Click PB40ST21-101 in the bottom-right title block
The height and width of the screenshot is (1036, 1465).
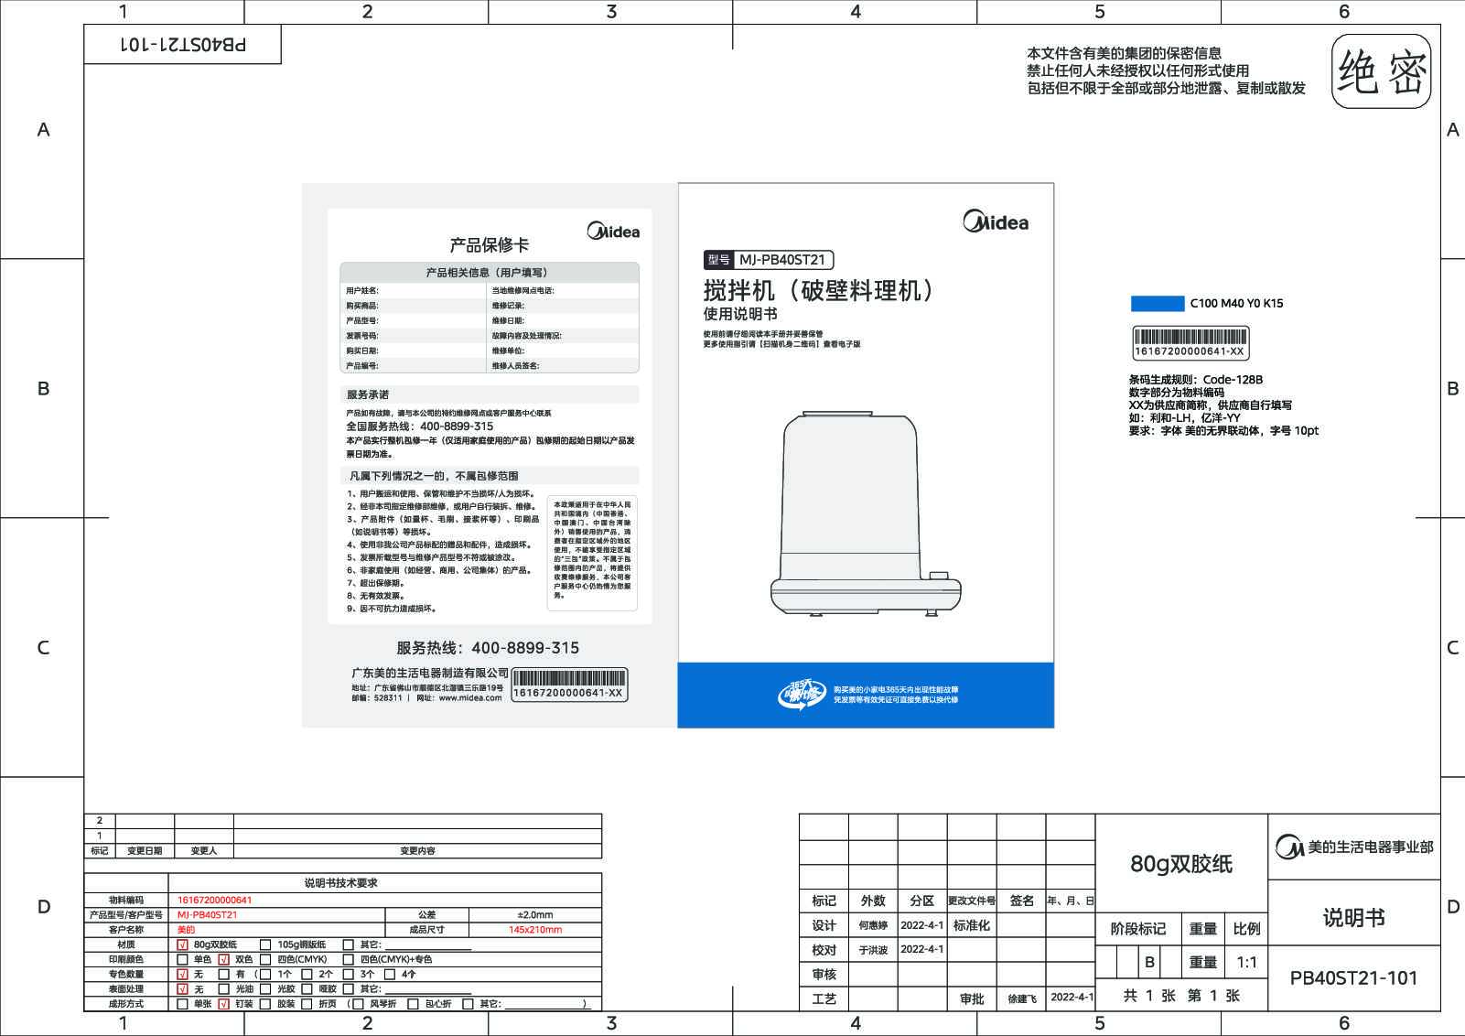(x=1354, y=978)
